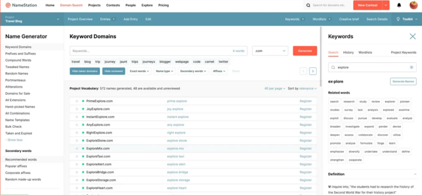Click the 'journey' keyword chip
The image size is (422, 195).
coord(110,62)
